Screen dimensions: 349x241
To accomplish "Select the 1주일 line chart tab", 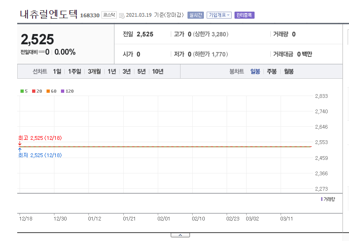I will [x=74, y=72].
